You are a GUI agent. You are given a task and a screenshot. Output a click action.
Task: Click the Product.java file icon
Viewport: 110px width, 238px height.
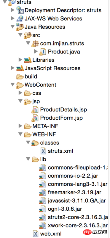[x=43, y=52]
